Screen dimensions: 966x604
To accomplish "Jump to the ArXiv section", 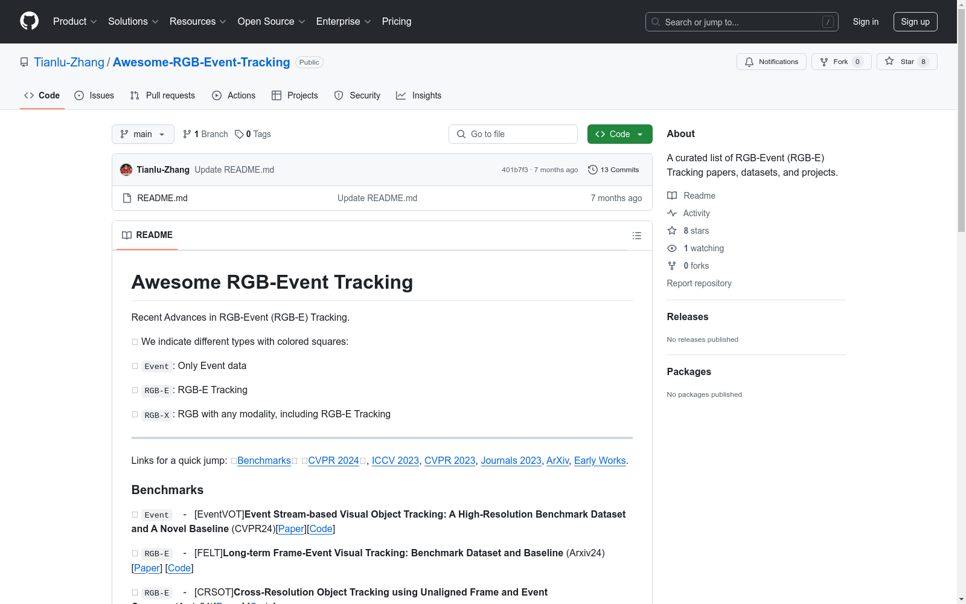I will click(557, 460).
